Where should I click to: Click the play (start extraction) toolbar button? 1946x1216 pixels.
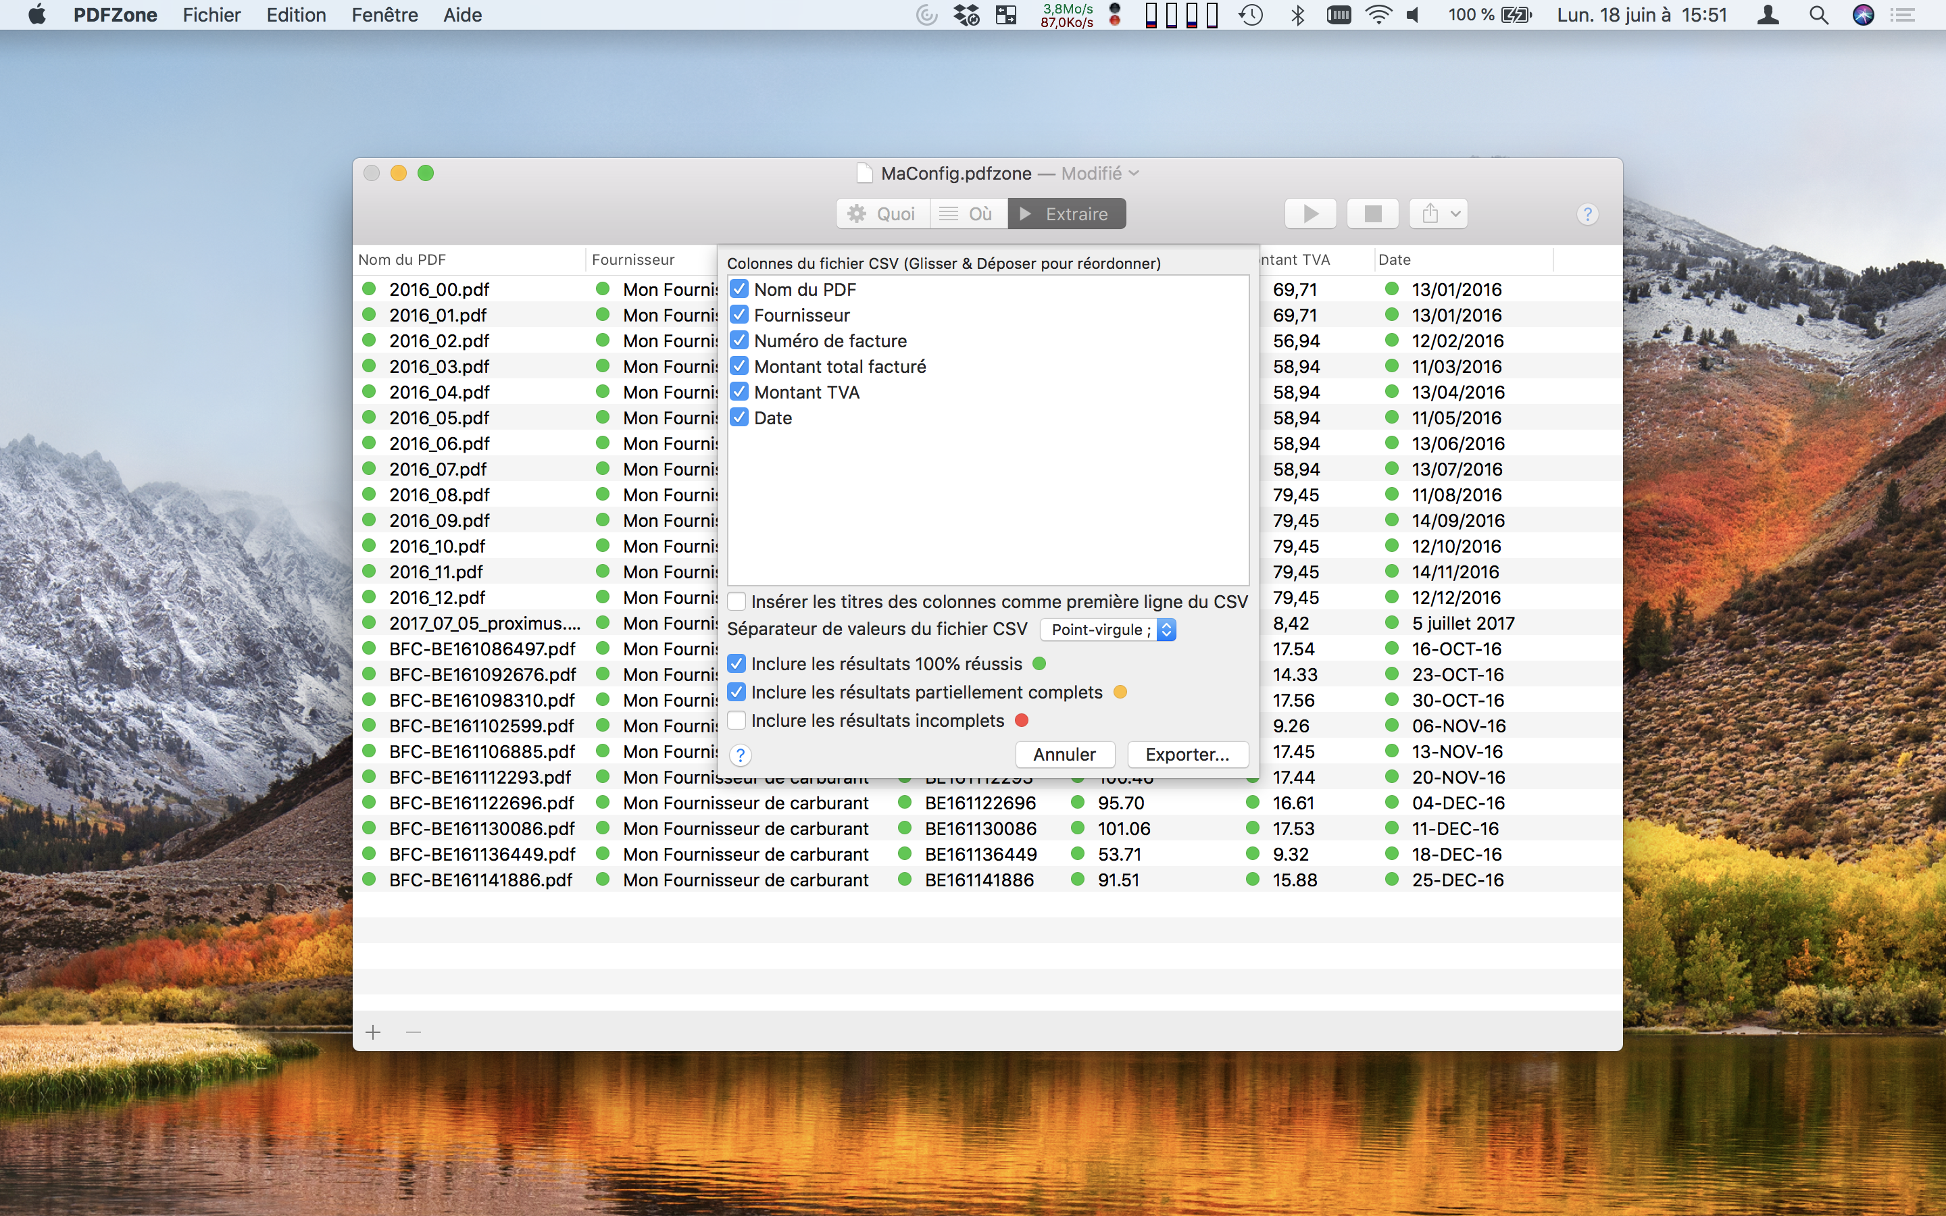coord(1310,214)
